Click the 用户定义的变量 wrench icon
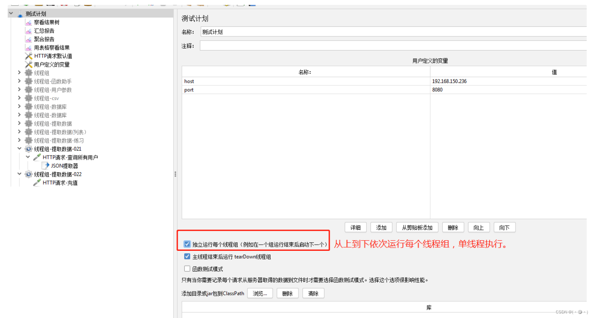The image size is (594, 318). [x=28, y=64]
